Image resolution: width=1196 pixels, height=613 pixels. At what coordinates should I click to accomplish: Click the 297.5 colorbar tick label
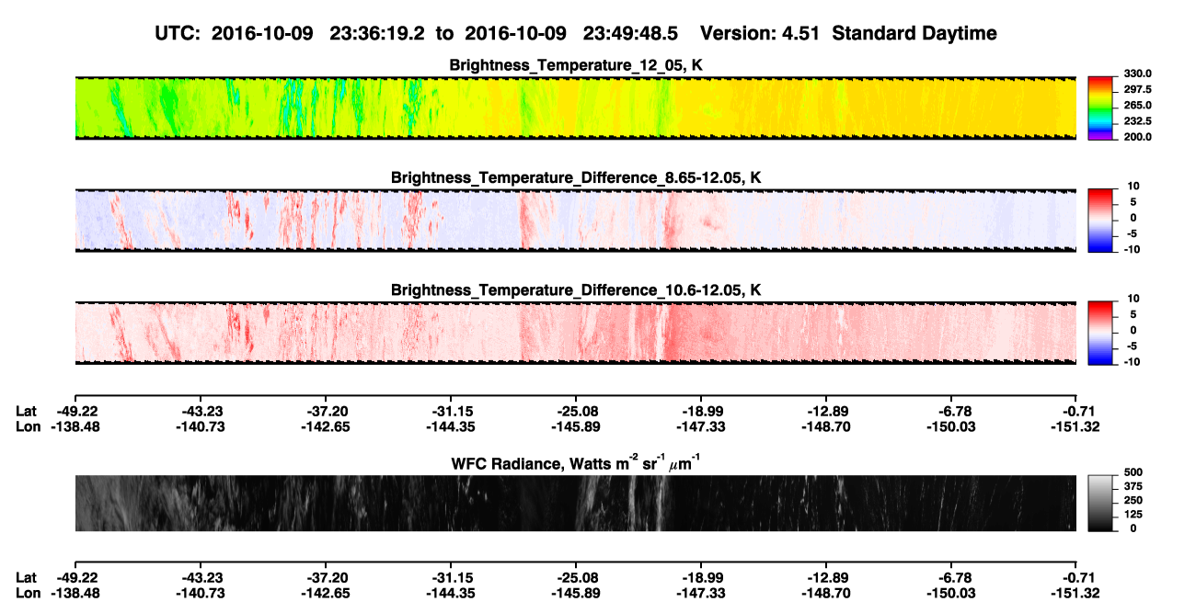(1136, 90)
